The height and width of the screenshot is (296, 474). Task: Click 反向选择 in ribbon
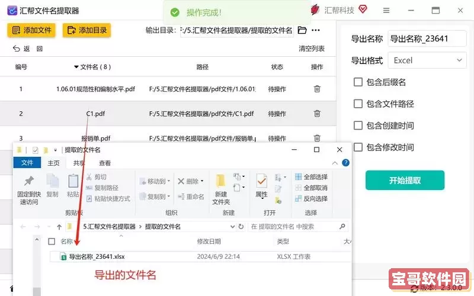tap(312, 198)
